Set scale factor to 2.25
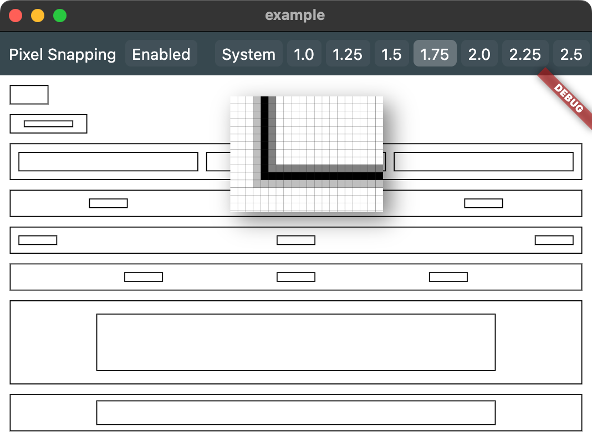The height and width of the screenshot is (441, 592). click(525, 54)
